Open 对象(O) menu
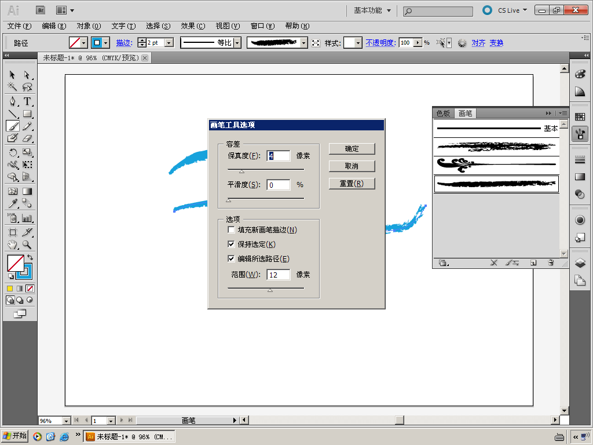The width and height of the screenshot is (593, 445). click(x=89, y=25)
